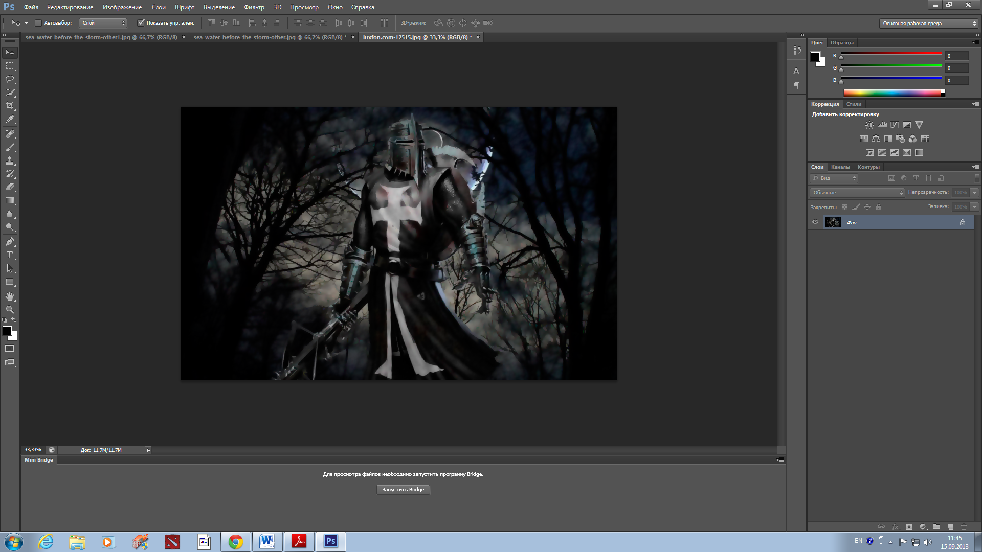982x552 pixels.
Task: Switch to Стили tab
Action: click(x=854, y=104)
